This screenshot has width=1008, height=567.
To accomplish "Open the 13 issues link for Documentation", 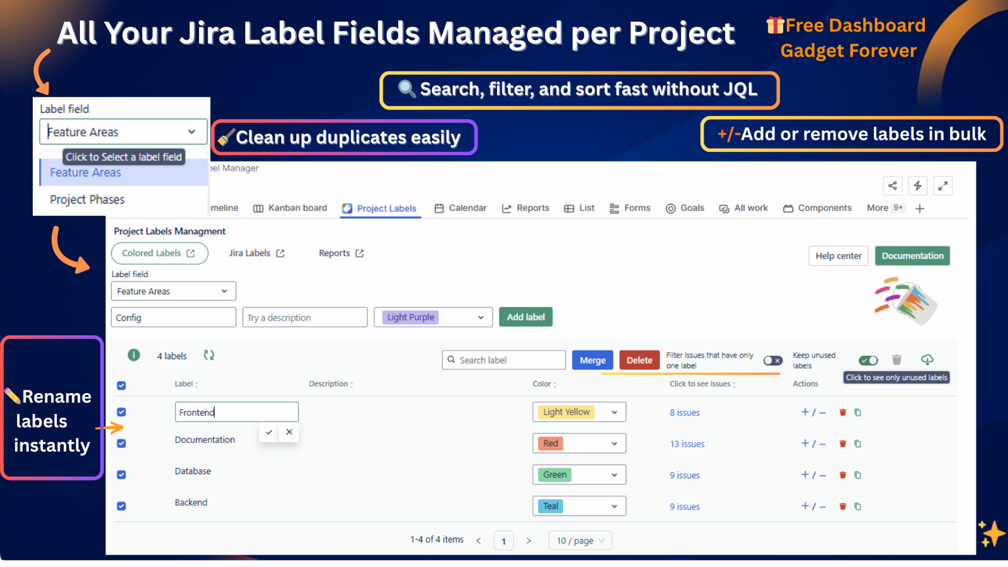I will pyautogui.click(x=687, y=444).
